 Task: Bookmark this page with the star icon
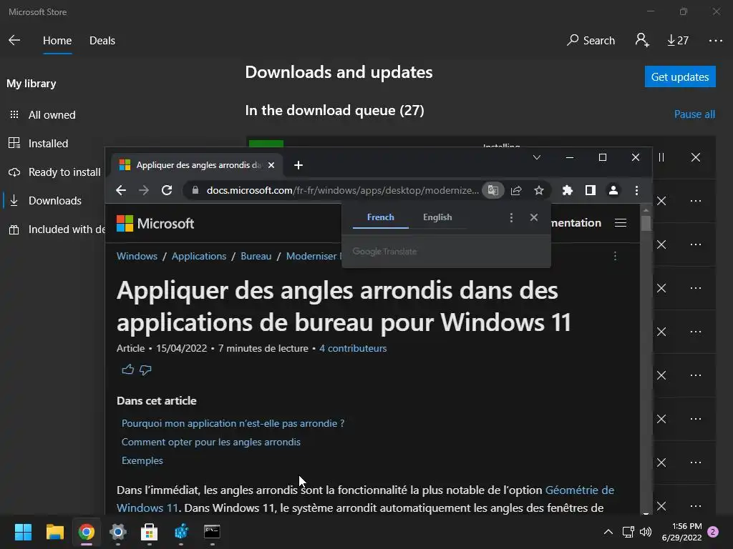[x=539, y=190]
